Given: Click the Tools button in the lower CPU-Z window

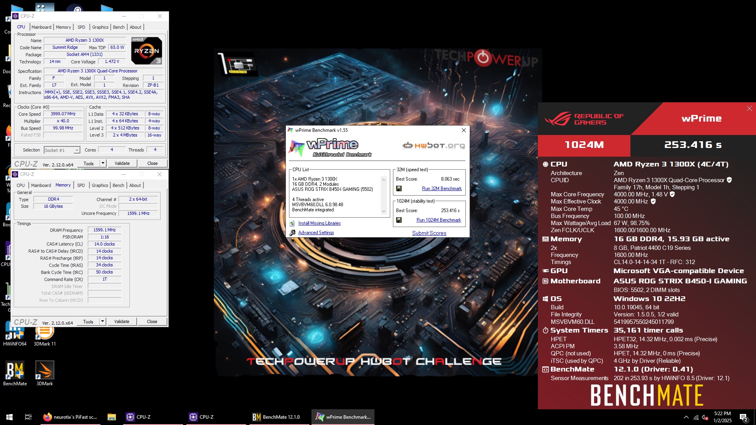Looking at the screenshot, I should click(88, 322).
